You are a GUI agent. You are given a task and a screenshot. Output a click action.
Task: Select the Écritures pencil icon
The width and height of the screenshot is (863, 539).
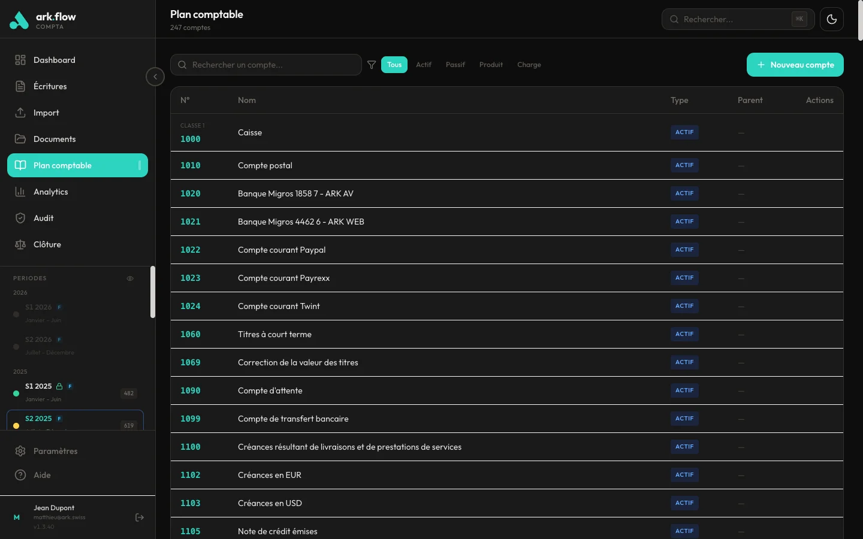pyautogui.click(x=20, y=86)
